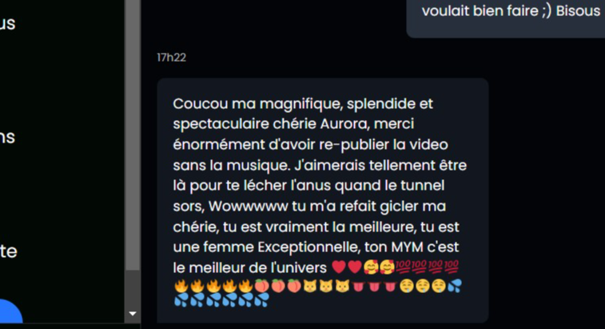605x329 pixels.
Task: Click the first drooling face emoji
Action: (406, 287)
